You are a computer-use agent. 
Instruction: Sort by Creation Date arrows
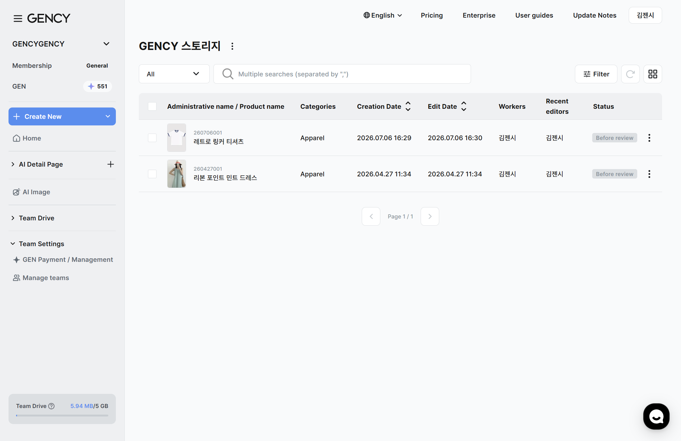[x=408, y=106]
